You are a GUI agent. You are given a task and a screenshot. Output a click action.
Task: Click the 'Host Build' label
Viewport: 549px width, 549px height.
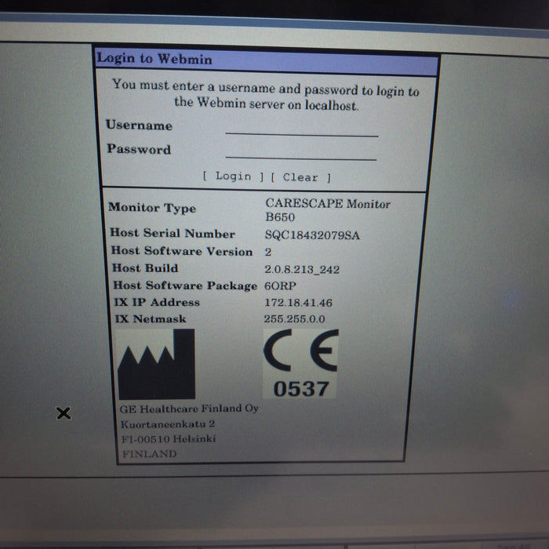tap(145, 268)
